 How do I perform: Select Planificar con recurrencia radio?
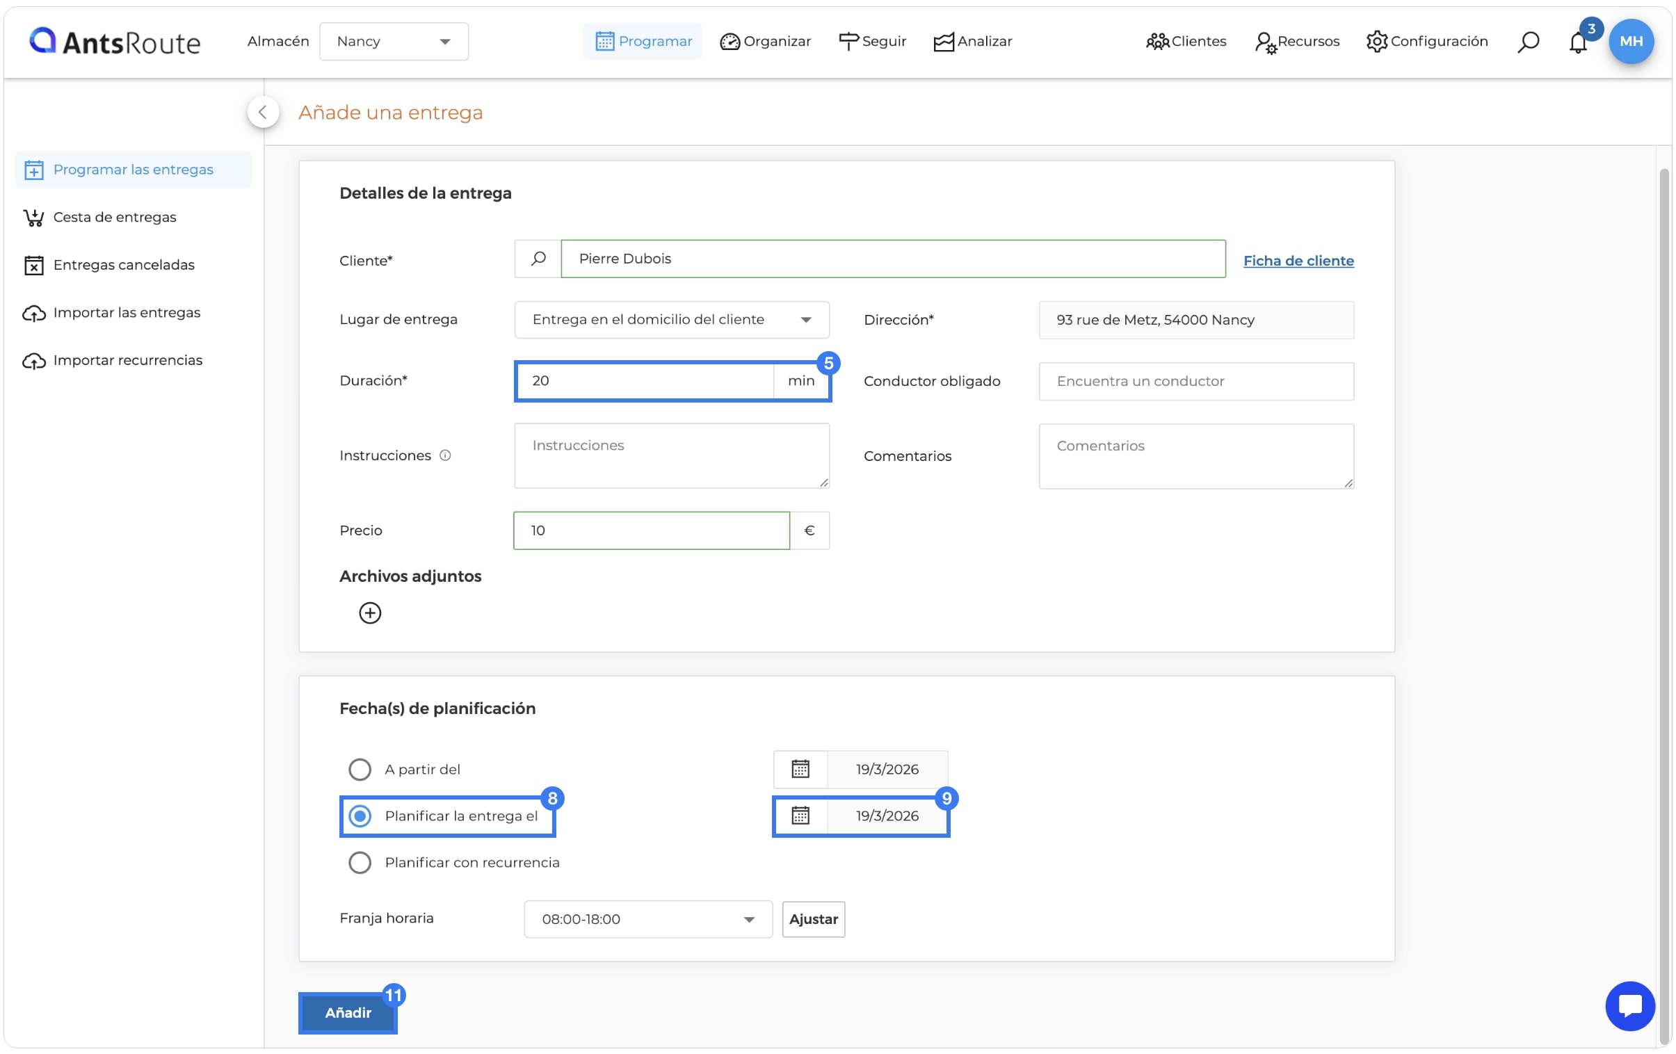360,863
